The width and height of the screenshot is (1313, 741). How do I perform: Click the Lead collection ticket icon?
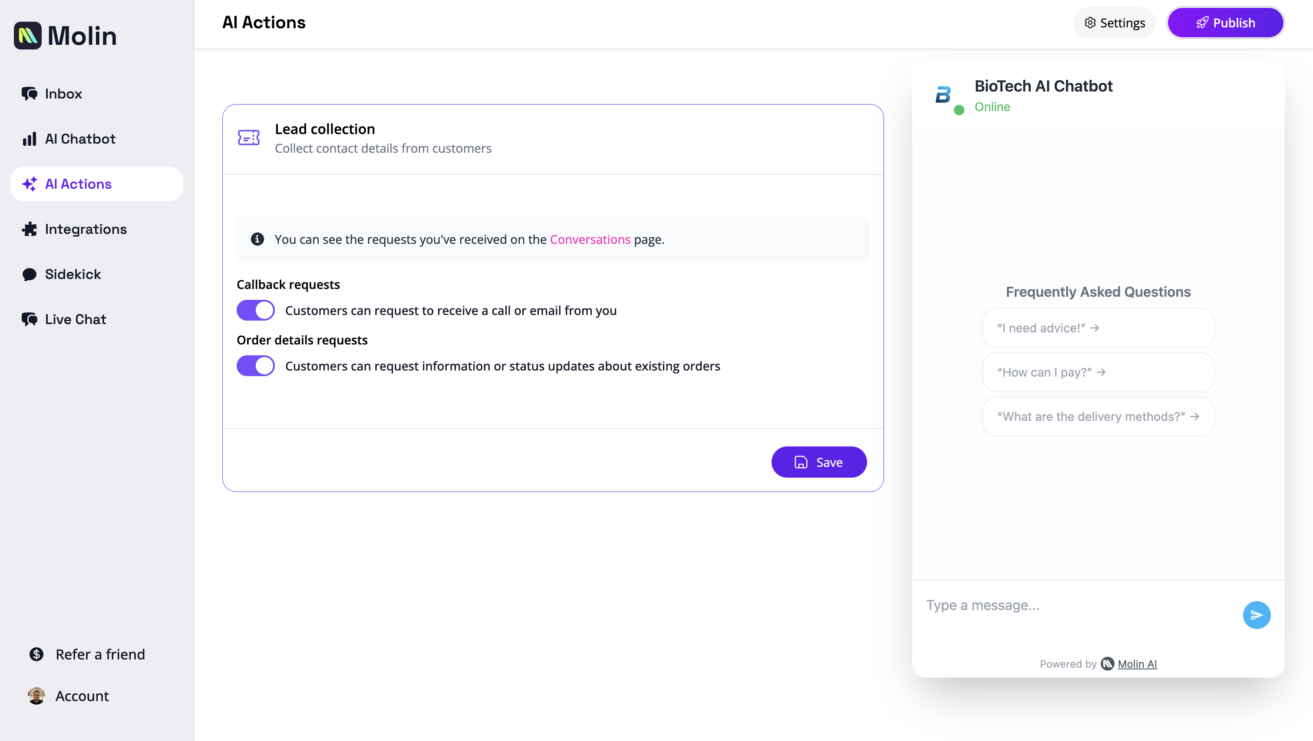click(248, 137)
